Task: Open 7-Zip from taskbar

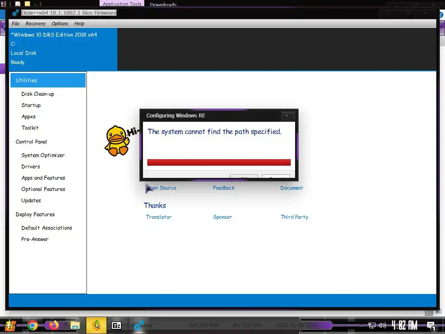Action: coord(116,325)
